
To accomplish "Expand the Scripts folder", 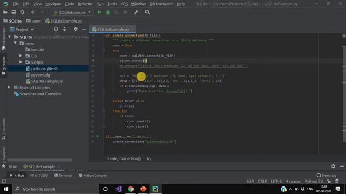I will coord(21,63).
